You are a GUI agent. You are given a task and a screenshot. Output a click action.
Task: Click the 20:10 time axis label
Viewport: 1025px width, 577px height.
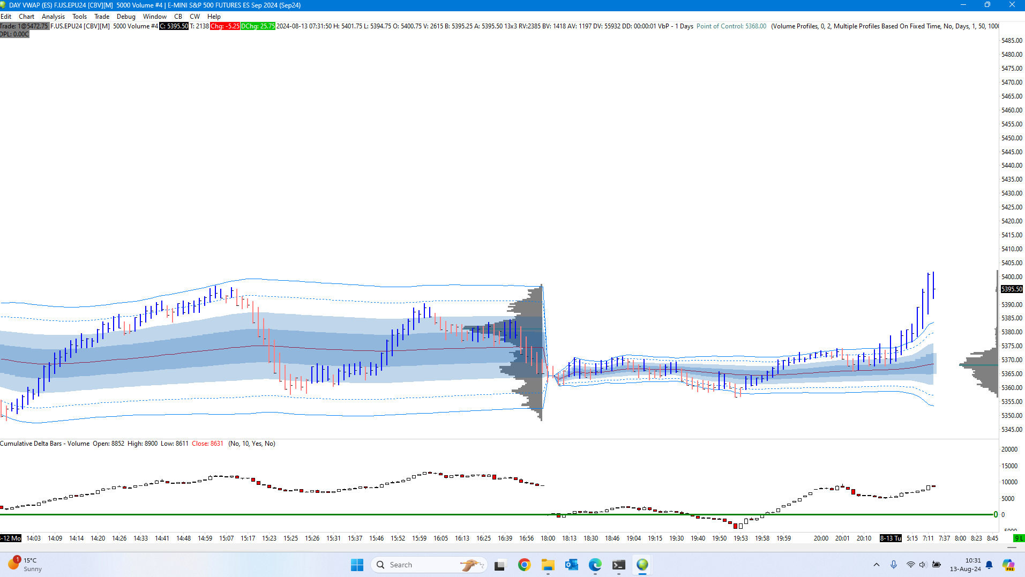[x=864, y=538]
